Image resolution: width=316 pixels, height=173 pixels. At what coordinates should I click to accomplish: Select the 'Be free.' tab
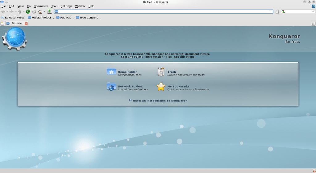click(x=17, y=23)
